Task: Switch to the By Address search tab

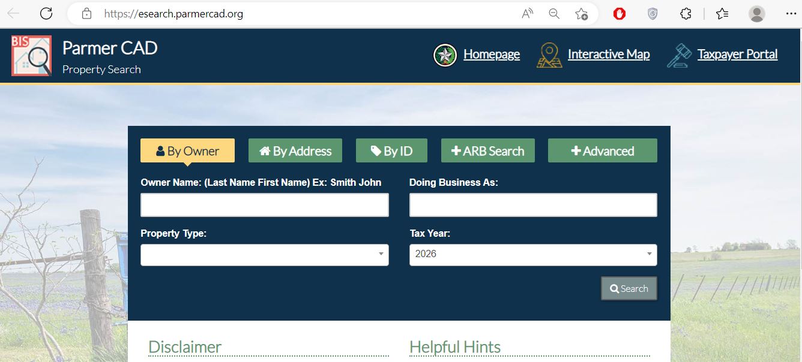Action: point(295,151)
